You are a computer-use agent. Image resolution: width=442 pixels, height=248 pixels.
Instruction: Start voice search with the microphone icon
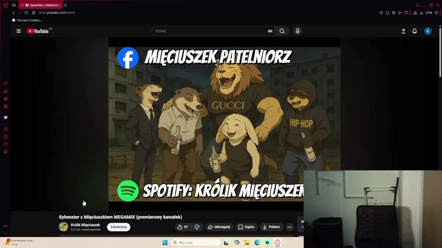pyautogui.click(x=298, y=31)
